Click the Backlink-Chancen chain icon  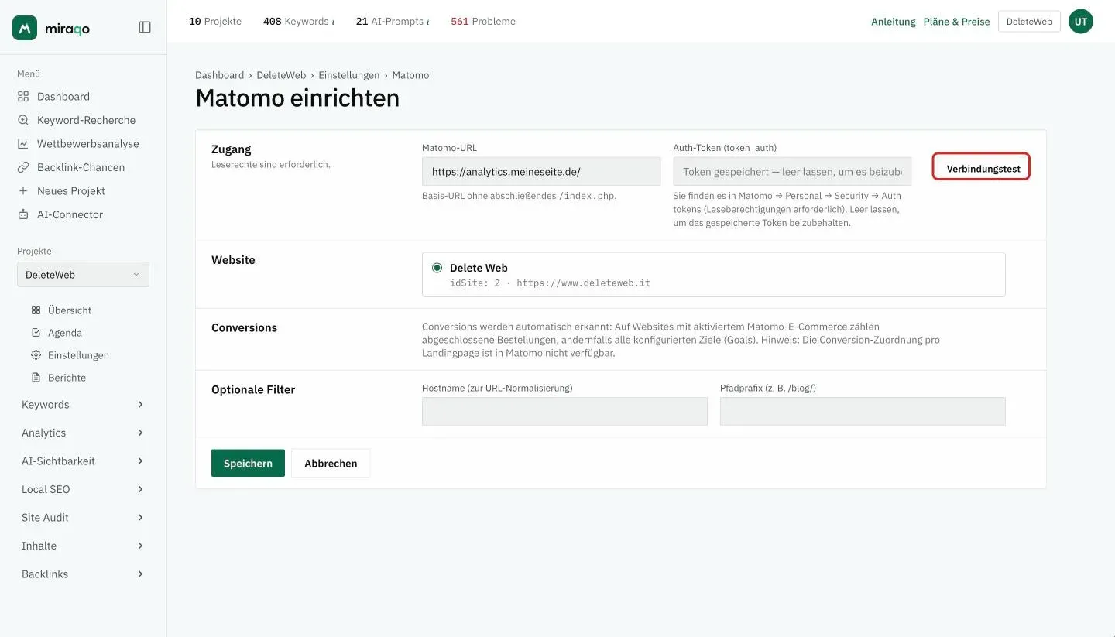pos(23,167)
